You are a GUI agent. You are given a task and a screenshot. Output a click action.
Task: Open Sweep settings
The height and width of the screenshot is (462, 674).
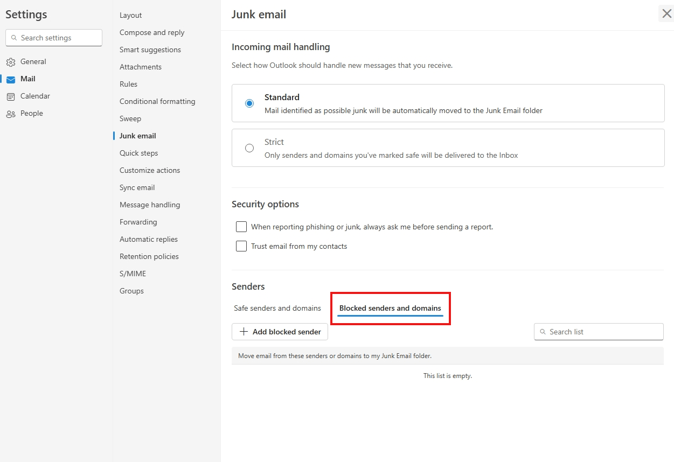coord(130,118)
